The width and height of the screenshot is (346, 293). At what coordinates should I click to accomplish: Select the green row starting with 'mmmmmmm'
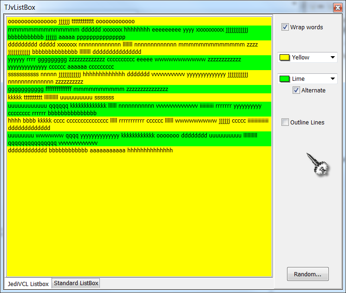(x=93, y=33)
